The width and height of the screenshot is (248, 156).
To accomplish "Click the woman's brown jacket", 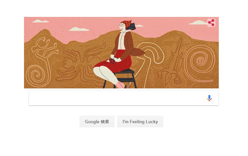I will 125,44.
